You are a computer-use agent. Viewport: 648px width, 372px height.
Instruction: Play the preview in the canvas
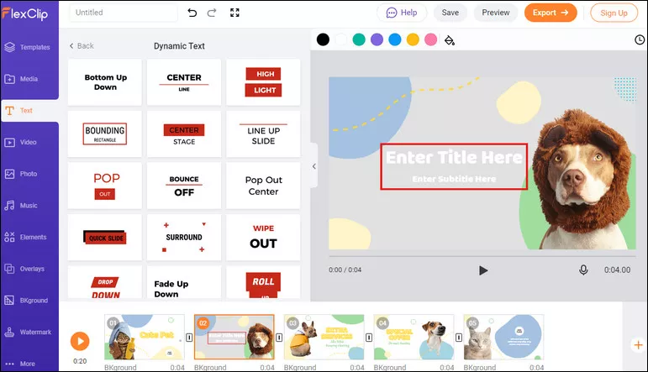coord(483,270)
